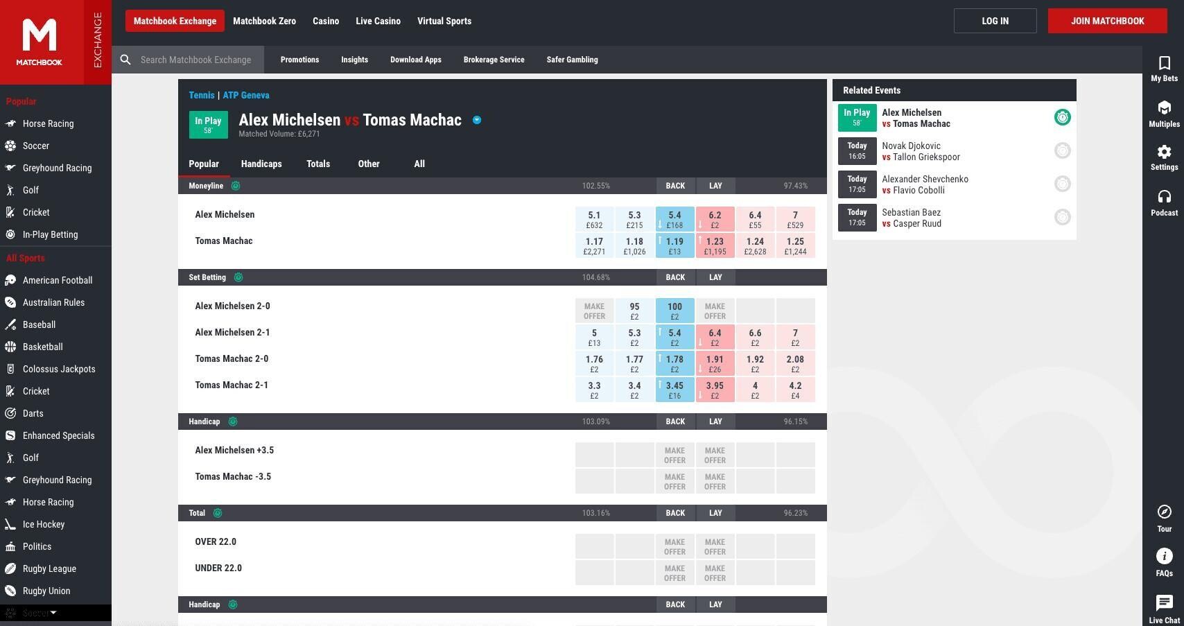
Task: Open Virtual Sports in top menu
Action: pos(444,21)
